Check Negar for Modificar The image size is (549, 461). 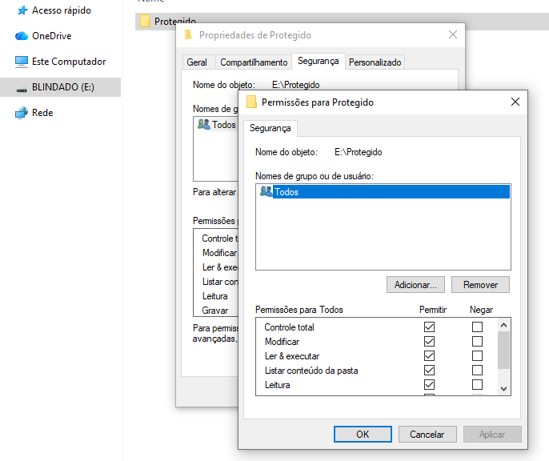pyautogui.click(x=478, y=342)
